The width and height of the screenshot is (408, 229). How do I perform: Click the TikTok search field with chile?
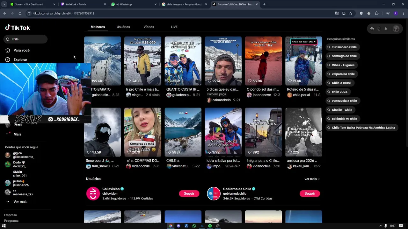(x=26, y=39)
